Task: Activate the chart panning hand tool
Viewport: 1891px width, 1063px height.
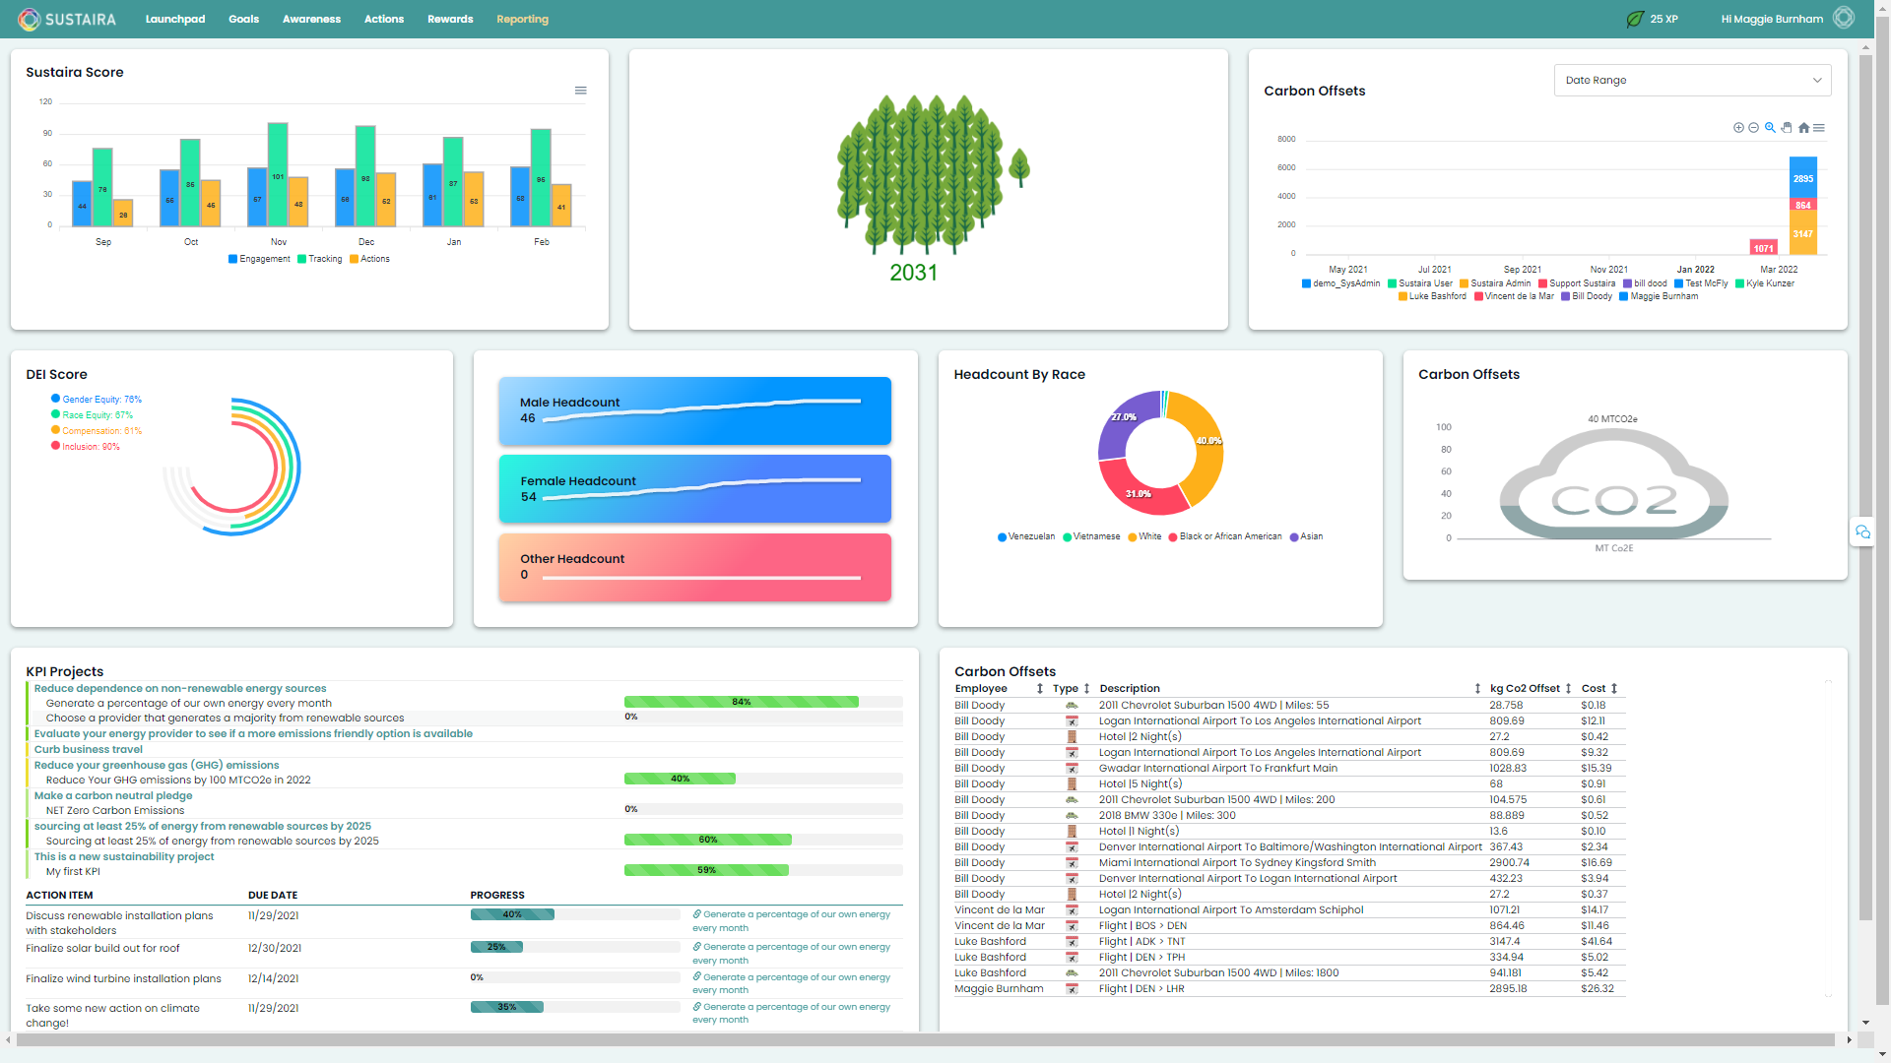Action: (1787, 128)
